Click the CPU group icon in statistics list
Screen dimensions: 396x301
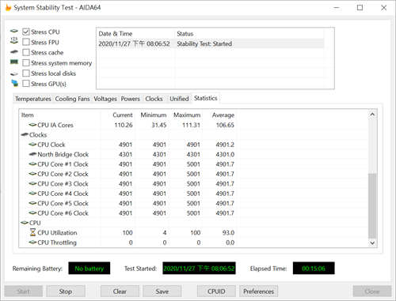(x=25, y=223)
